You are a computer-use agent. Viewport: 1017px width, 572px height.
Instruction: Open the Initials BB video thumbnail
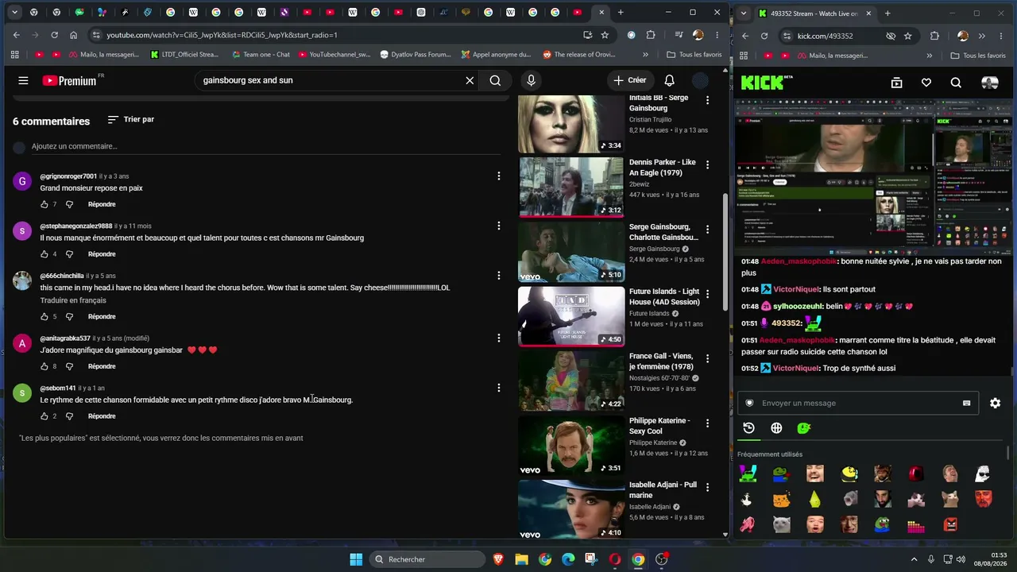[x=571, y=124]
